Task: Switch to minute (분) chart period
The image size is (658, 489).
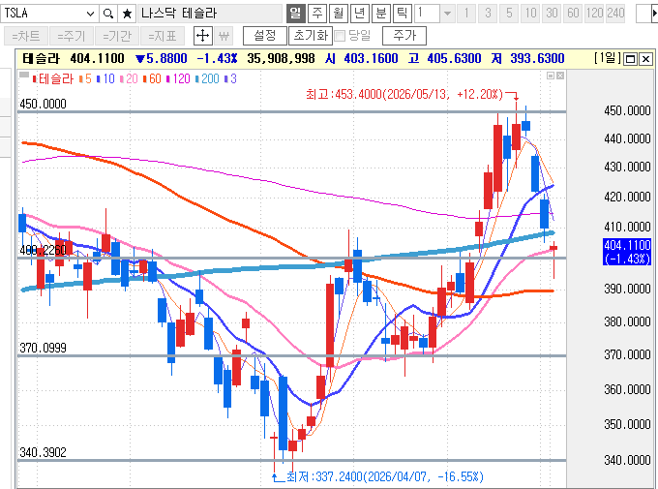Action: [380, 14]
